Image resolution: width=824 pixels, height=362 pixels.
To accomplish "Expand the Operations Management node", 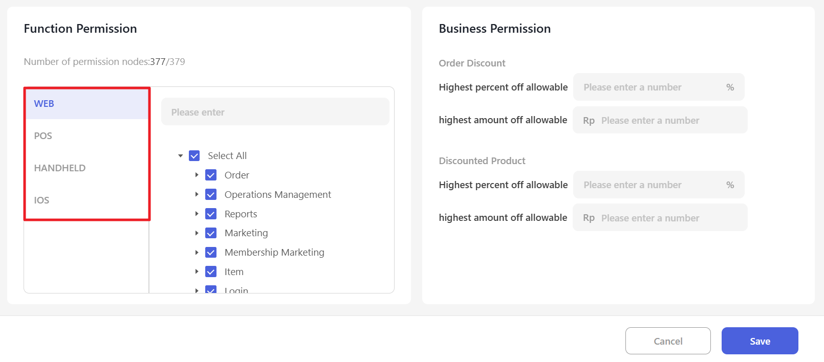I will [197, 195].
